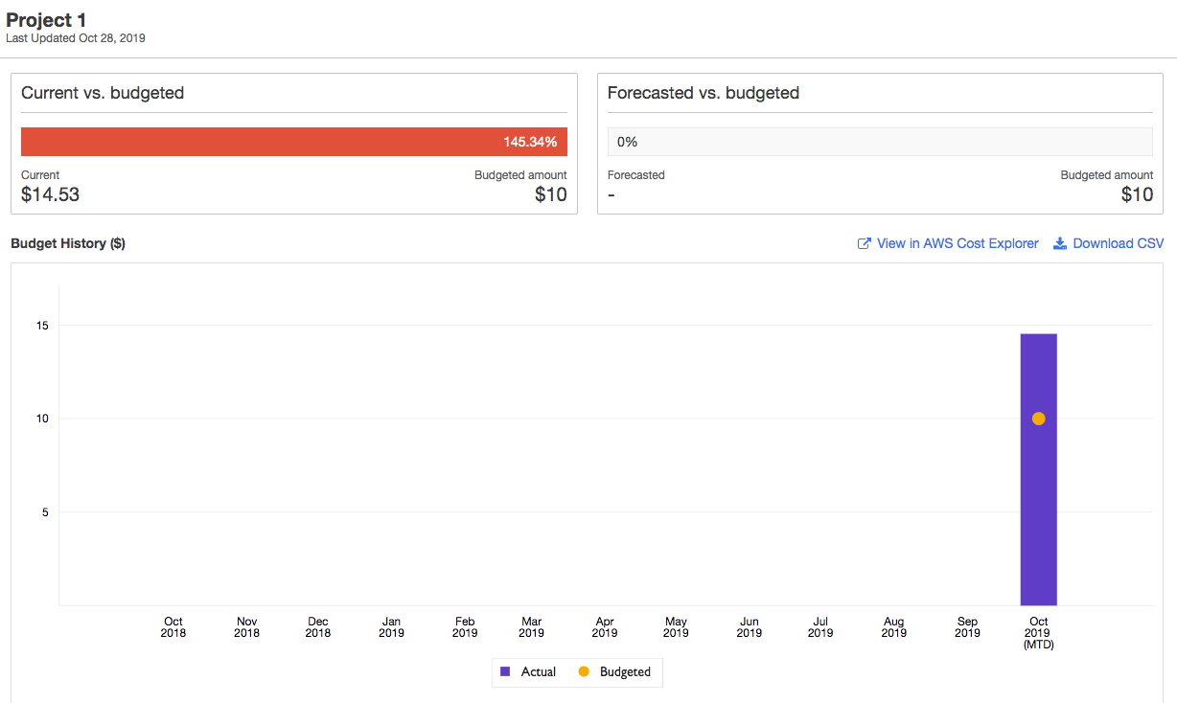Viewport: 1177px width, 703px height.
Task: Click the orange budgeted dot on chart
Action: click(1038, 419)
